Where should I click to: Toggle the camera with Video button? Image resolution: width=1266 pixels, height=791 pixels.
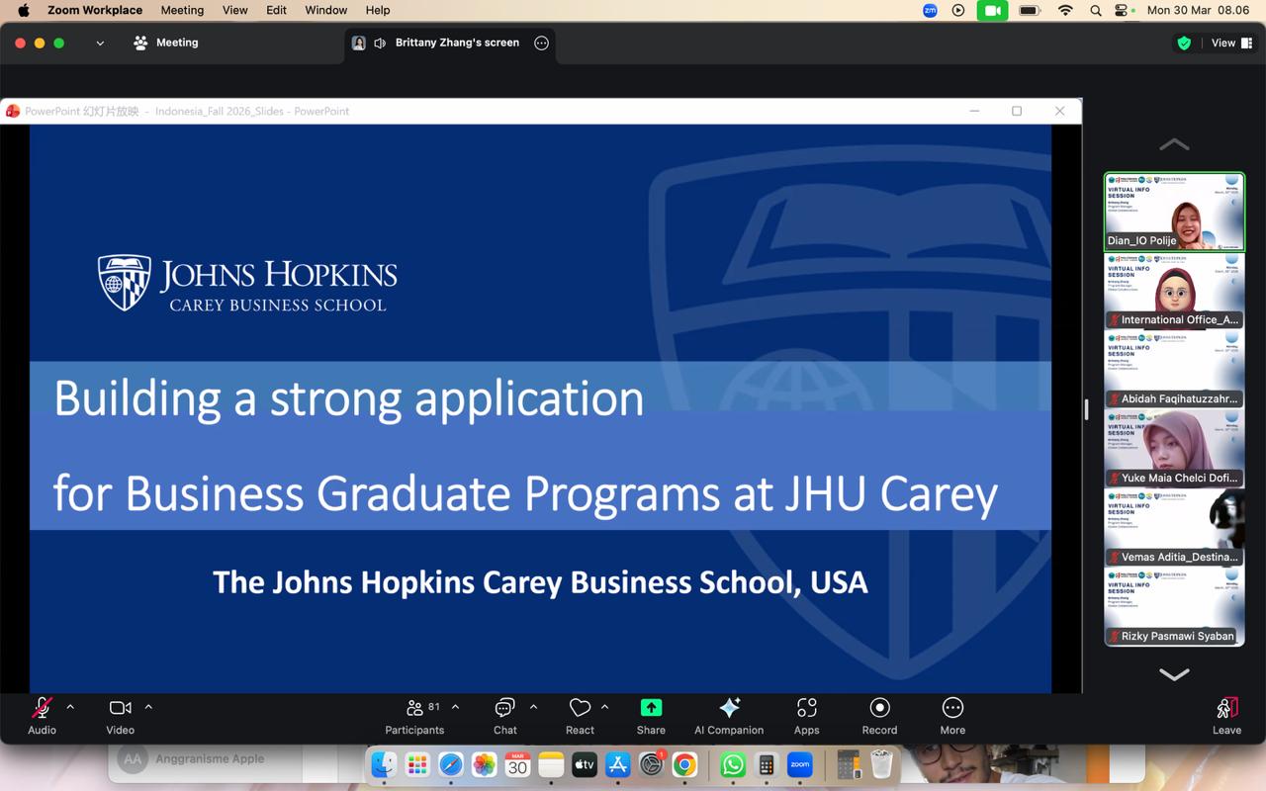pos(121,716)
